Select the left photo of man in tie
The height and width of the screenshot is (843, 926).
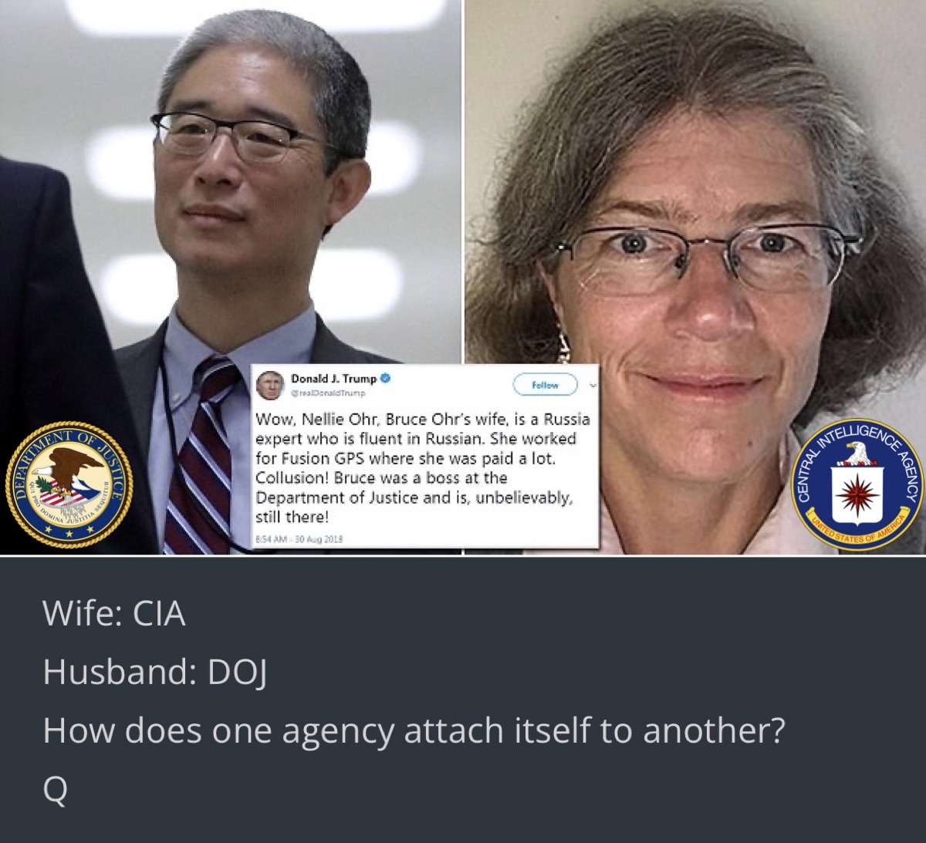pyautogui.click(x=230, y=276)
